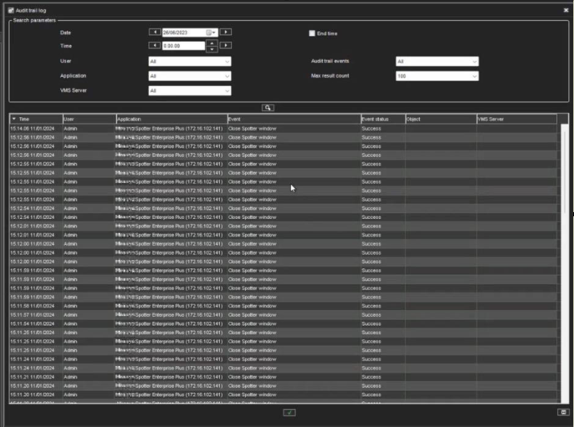Sort by the Event column header
The width and height of the screenshot is (574, 427).
click(x=294, y=119)
